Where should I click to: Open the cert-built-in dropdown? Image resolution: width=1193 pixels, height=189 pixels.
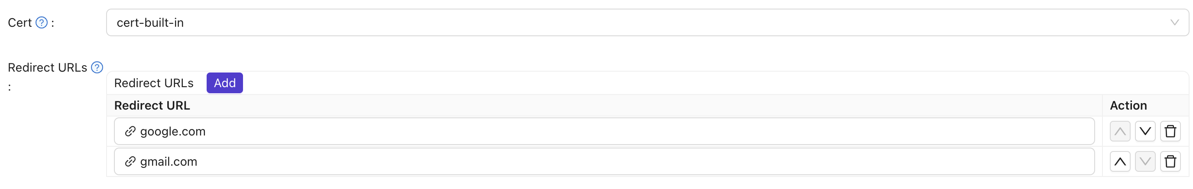pyautogui.click(x=602, y=22)
